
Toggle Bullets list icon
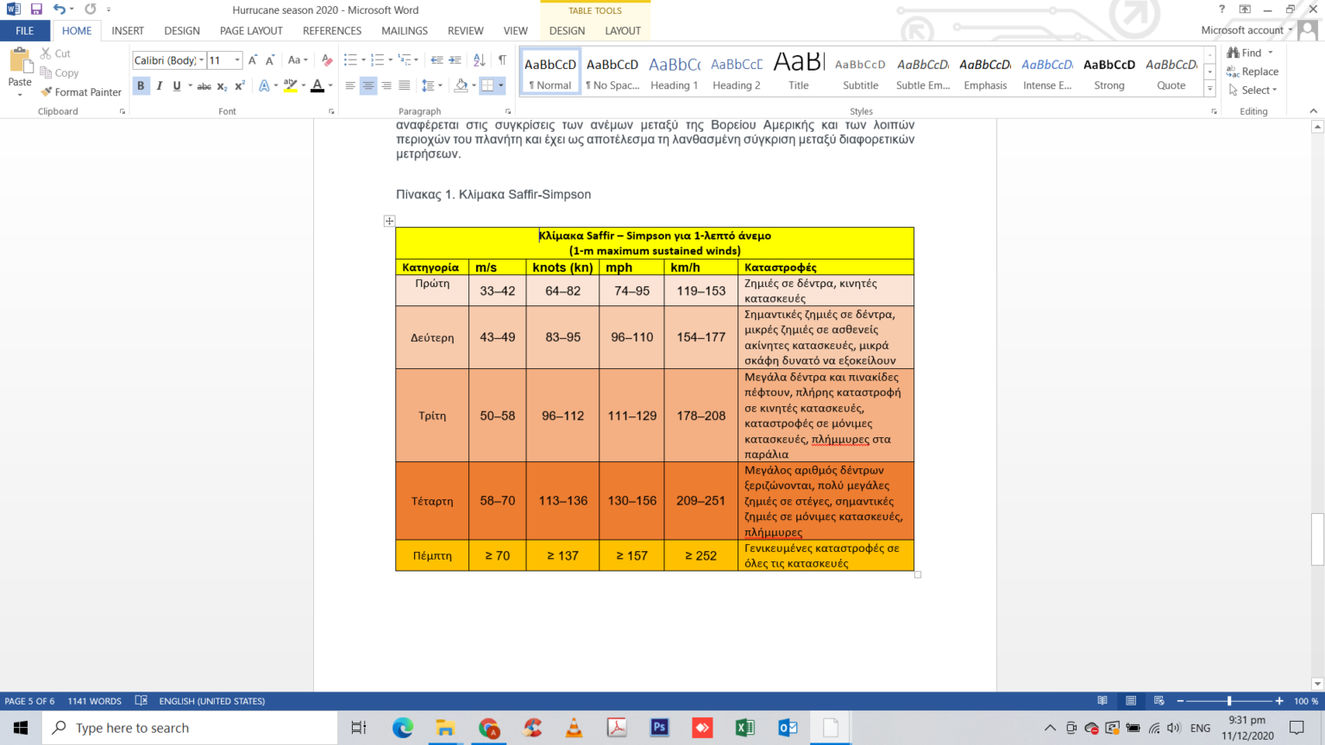350,60
